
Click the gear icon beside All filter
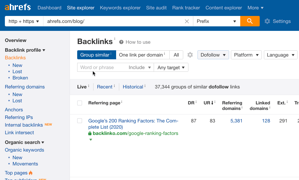coord(190,55)
